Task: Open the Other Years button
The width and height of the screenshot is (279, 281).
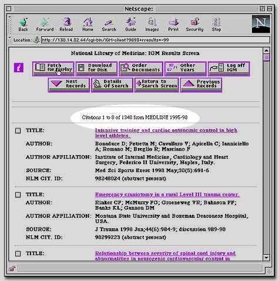Action: [186, 68]
